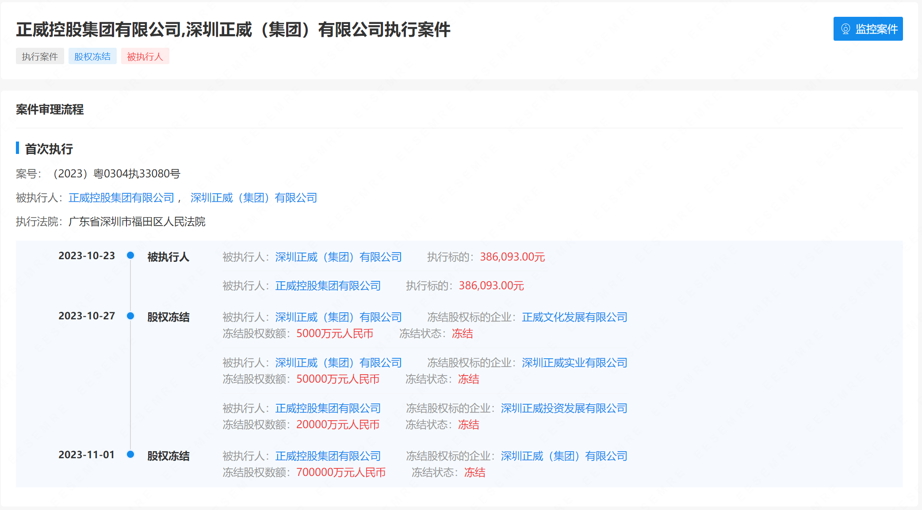This screenshot has height=510, width=922.
Task: Click 股权冻结 label for 2023-11-01
Action: [168, 456]
